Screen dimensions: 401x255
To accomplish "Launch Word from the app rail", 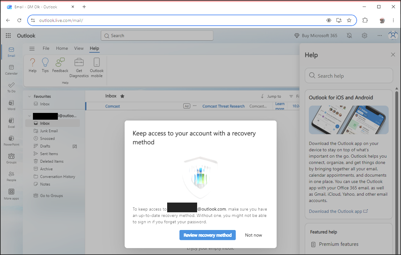I will [x=11, y=105].
